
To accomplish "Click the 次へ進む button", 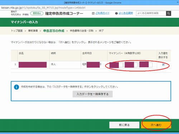I will coord(156,125).
